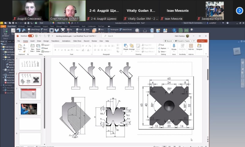Click the Dictate microphone icon
This screenshot has width=245, height=147.
coord(174,46)
